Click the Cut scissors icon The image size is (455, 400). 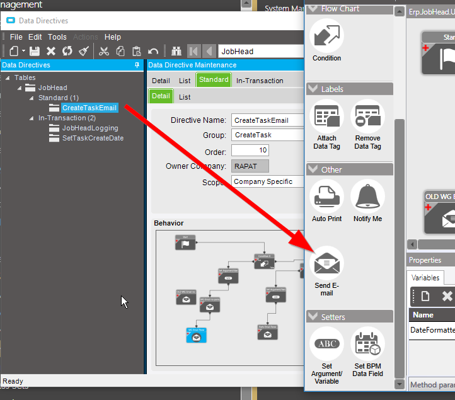click(103, 52)
